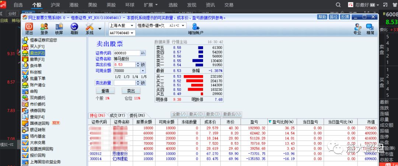Click the 卖出 submit sell button
The image size is (398, 166).
131,91
